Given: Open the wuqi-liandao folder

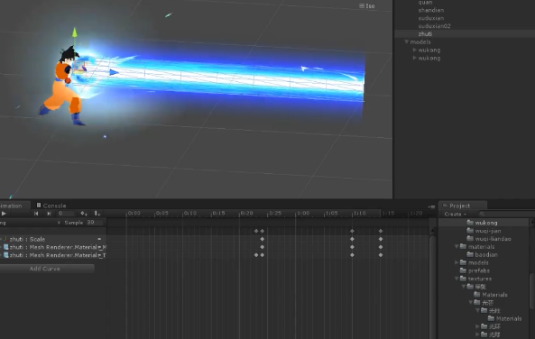Looking at the screenshot, I should [489, 239].
